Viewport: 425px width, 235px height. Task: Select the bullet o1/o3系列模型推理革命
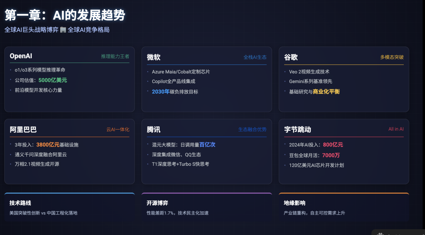[x=40, y=70]
